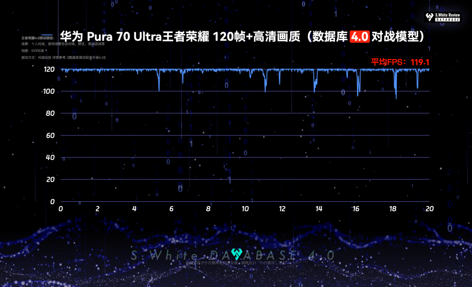Click the 2 tick on the horizontal axis

point(97,209)
